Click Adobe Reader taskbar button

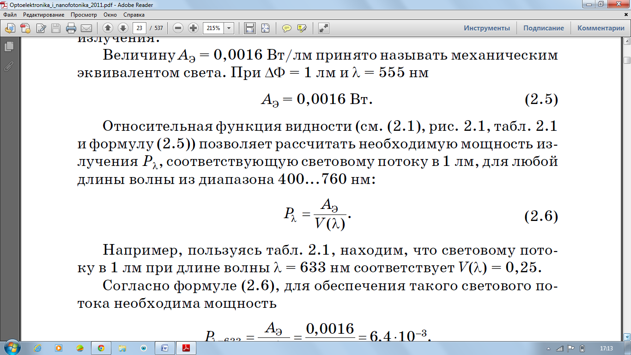pyautogui.click(x=186, y=348)
